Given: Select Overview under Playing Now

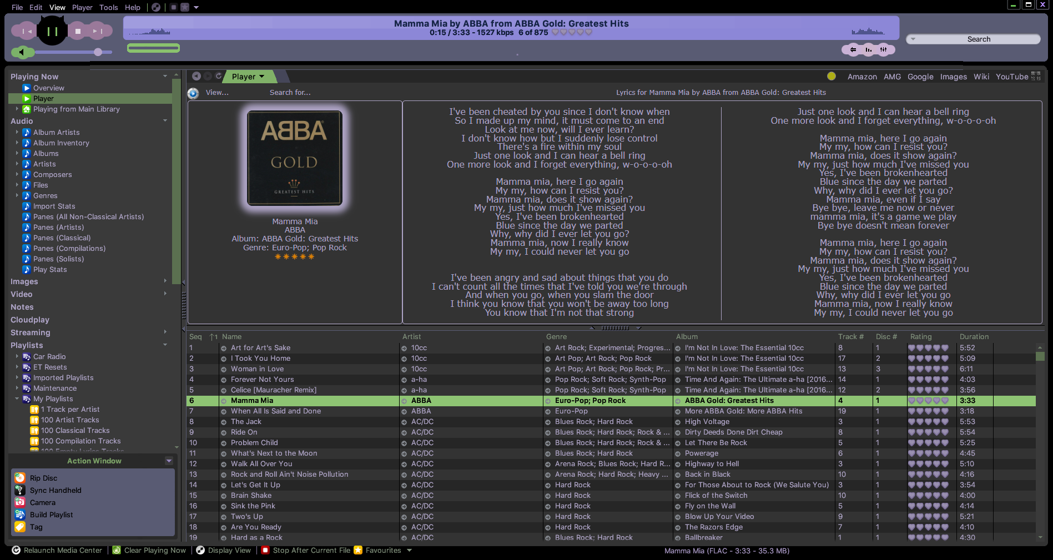Looking at the screenshot, I should 48,88.
